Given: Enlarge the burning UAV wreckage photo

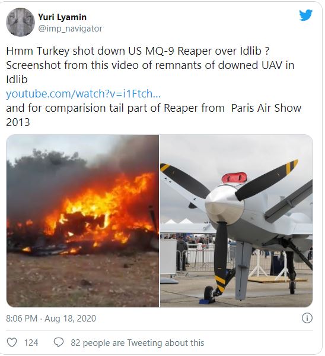Looking at the screenshot, I should [82, 220].
